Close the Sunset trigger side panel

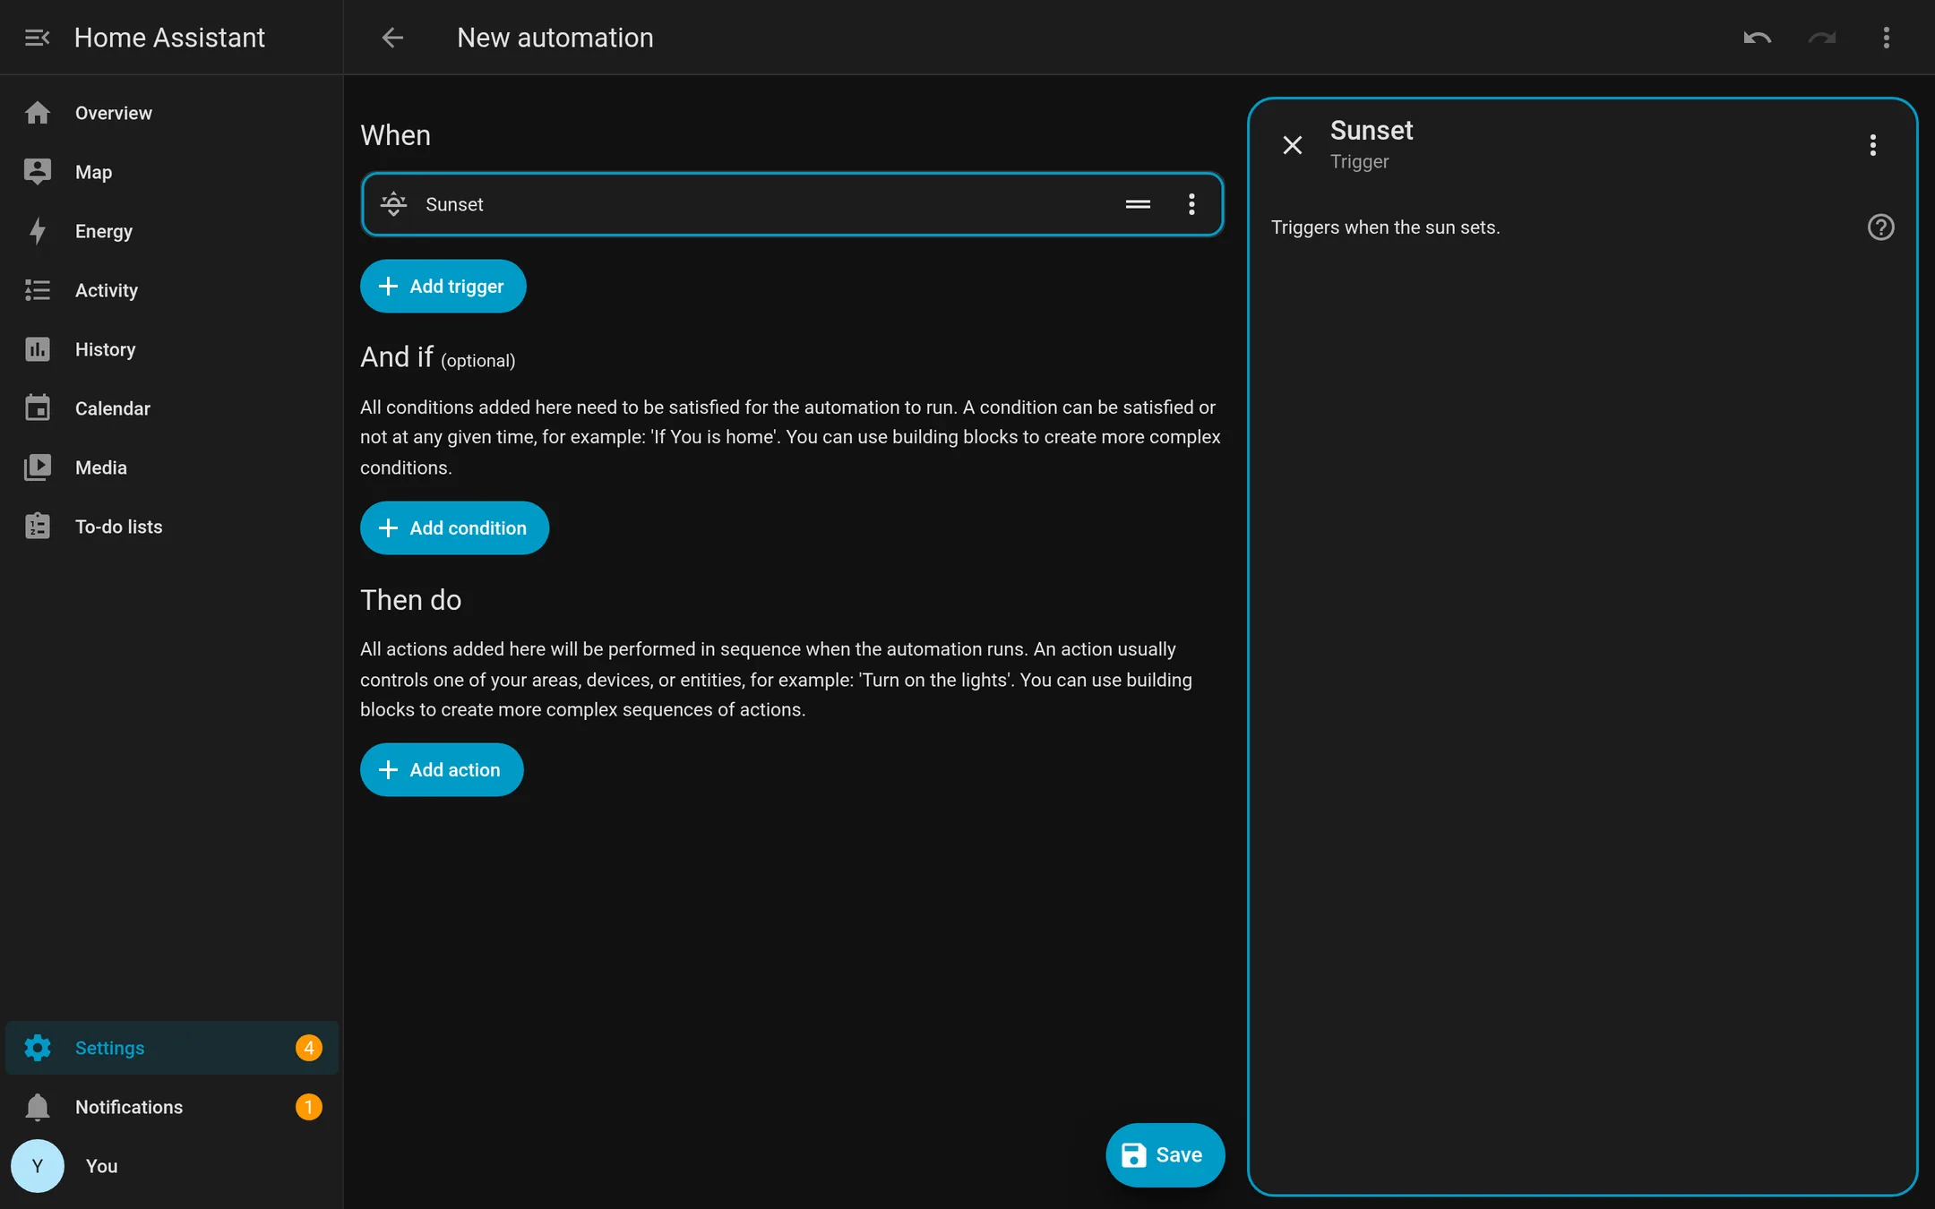pos(1292,145)
